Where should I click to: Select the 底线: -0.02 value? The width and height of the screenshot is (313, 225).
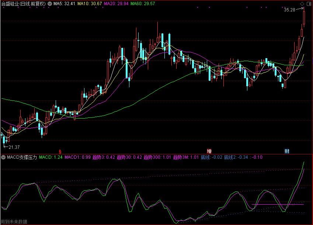pos(211,157)
